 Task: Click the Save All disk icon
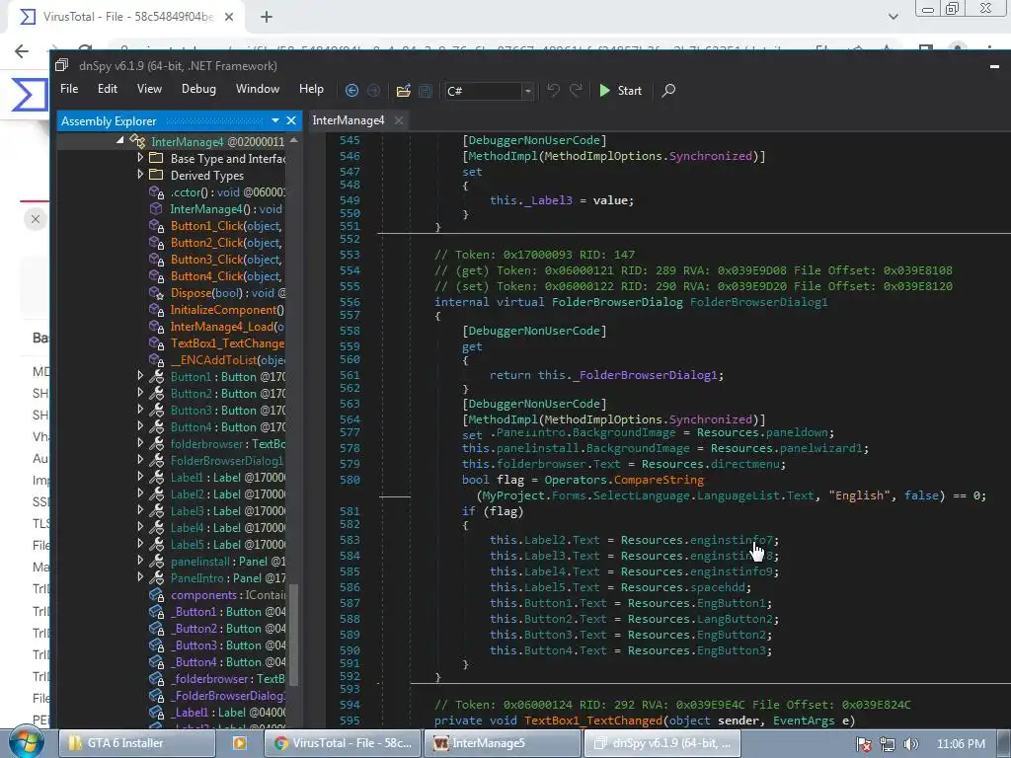[x=426, y=90]
